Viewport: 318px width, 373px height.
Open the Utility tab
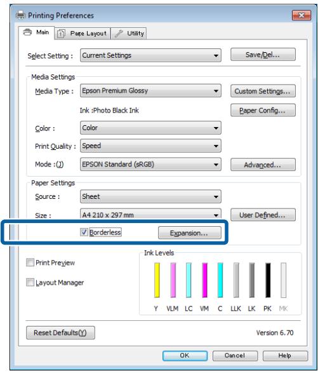(x=129, y=34)
